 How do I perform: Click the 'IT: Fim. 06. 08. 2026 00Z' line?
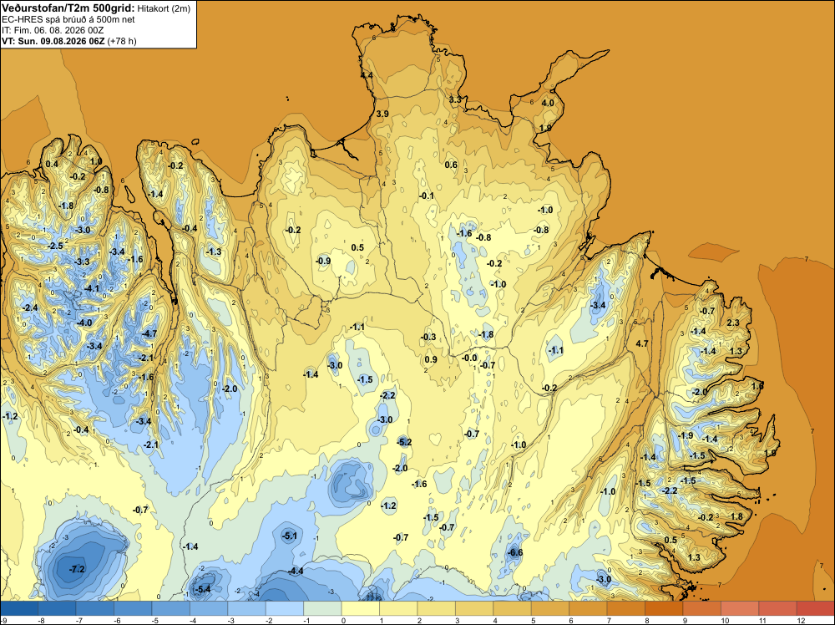coord(52,30)
